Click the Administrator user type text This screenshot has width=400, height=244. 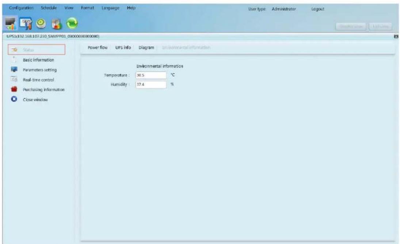[284, 9]
